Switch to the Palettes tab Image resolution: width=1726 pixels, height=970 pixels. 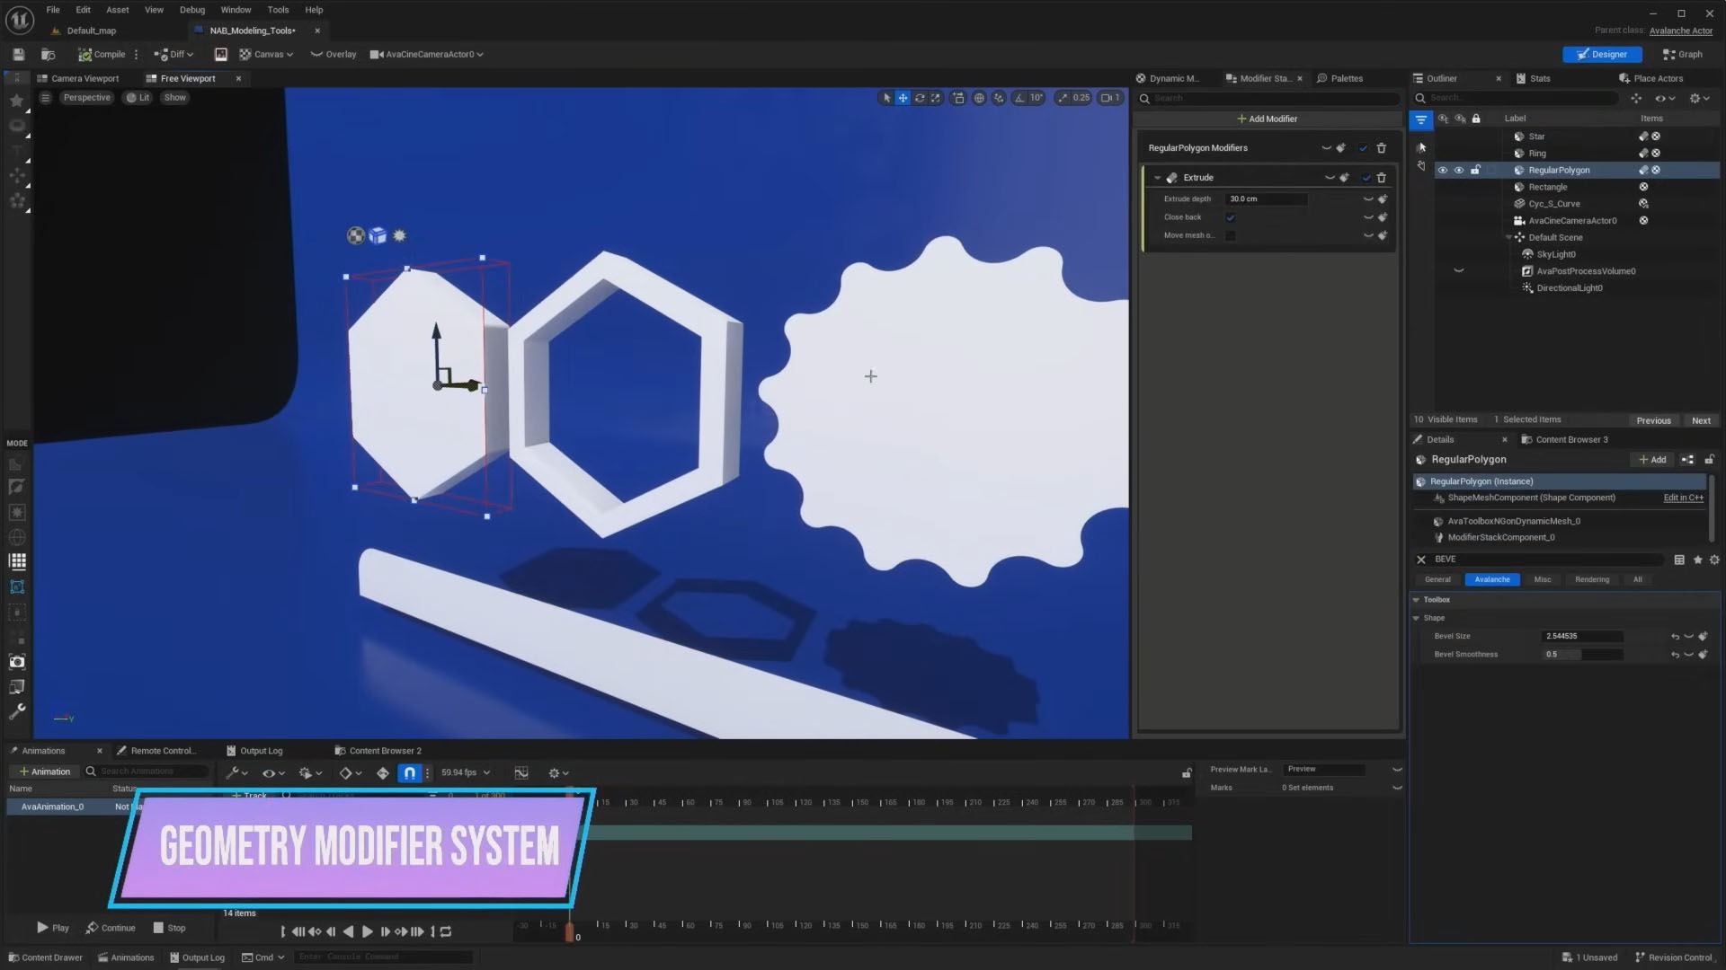[x=1339, y=78]
